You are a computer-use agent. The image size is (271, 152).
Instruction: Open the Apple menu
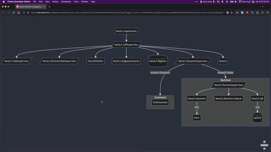point(4,2)
